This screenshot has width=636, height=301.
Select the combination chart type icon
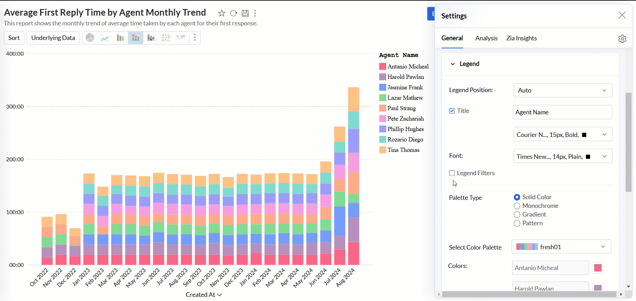151,38
